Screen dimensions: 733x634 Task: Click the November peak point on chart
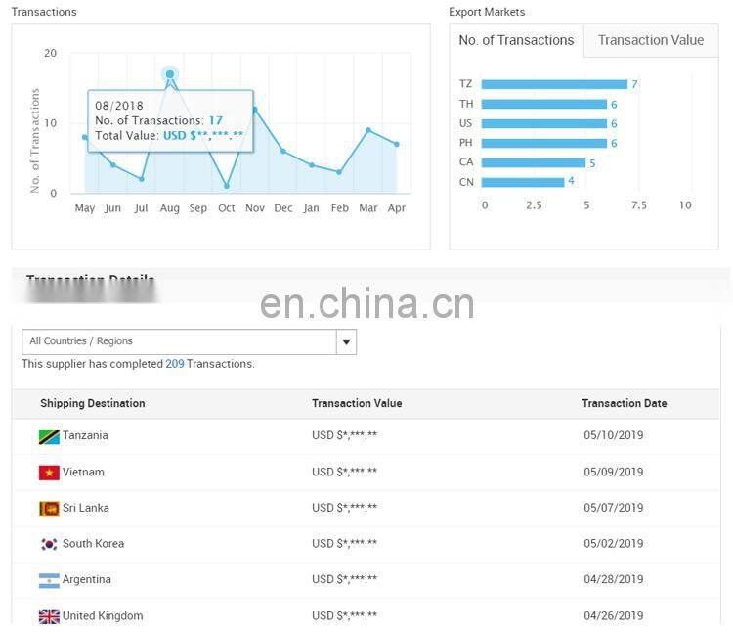coord(255,110)
